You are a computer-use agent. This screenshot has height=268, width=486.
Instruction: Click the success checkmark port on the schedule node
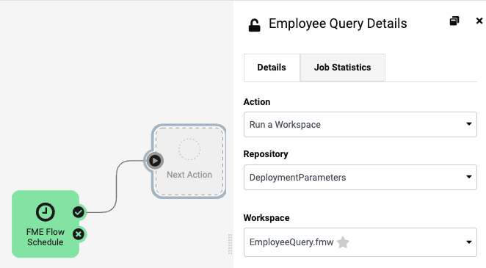(x=79, y=212)
